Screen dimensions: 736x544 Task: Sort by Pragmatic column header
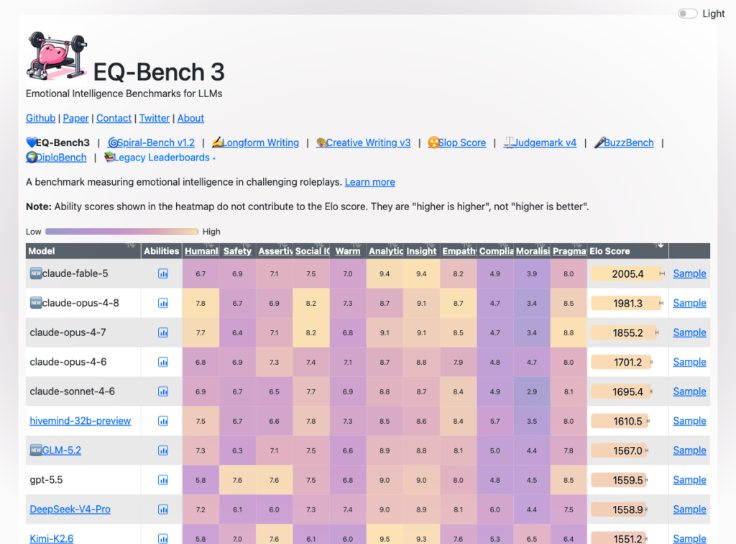pyautogui.click(x=569, y=251)
